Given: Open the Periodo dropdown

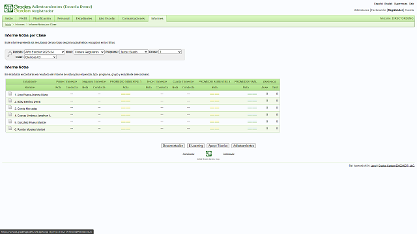Looking at the screenshot, I should pyautogui.click(x=44, y=52).
